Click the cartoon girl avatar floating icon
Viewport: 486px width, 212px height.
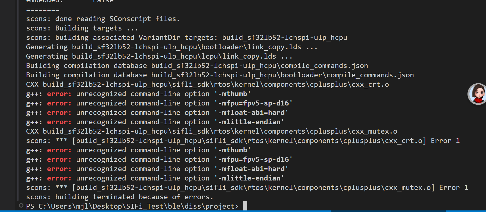pos(477,94)
